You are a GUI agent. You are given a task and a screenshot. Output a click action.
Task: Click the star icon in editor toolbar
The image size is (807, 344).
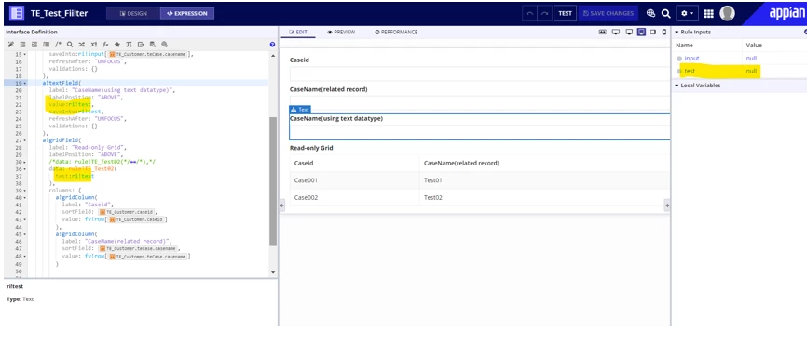(x=117, y=45)
